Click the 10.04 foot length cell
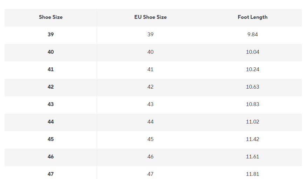The height and width of the screenshot is (179, 306). click(252, 52)
